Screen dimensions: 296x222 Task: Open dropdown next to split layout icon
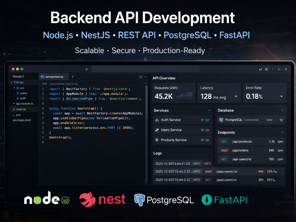[146, 77]
